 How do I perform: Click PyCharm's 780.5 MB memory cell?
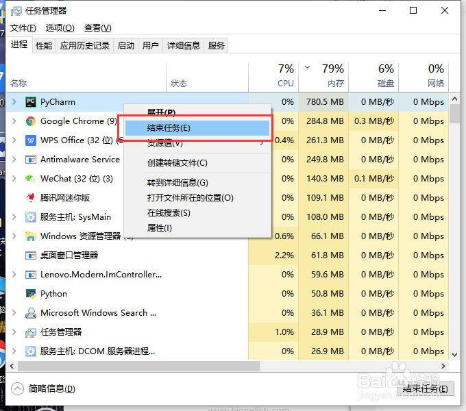tap(323, 102)
